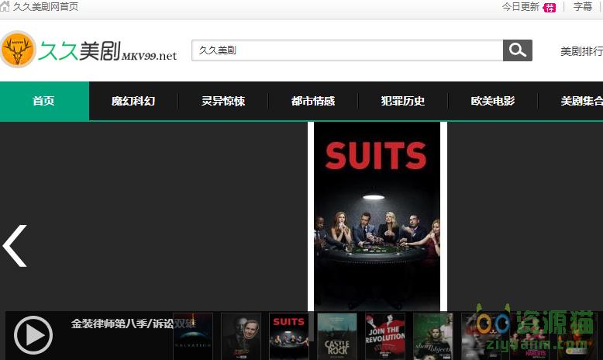Screen dimensions: 603x360
Task: Open the 字幕 link
Action: click(x=583, y=6)
